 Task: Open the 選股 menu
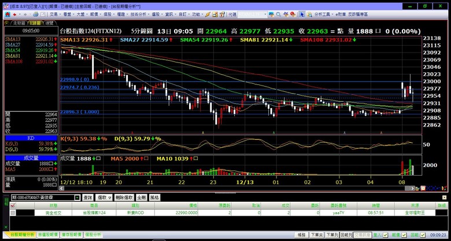point(157,14)
